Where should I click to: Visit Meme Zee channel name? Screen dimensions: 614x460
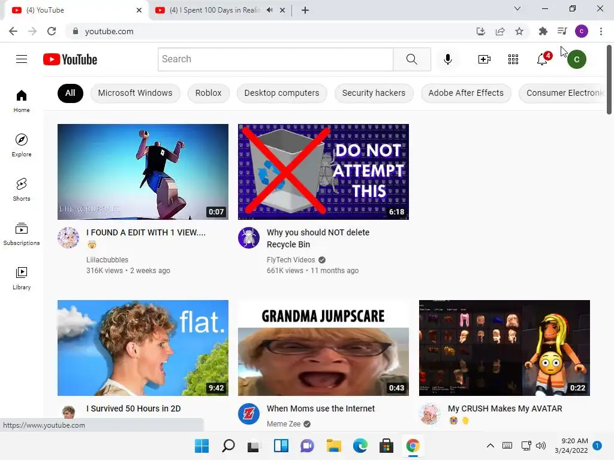pyautogui.click(x=284, y=424)
